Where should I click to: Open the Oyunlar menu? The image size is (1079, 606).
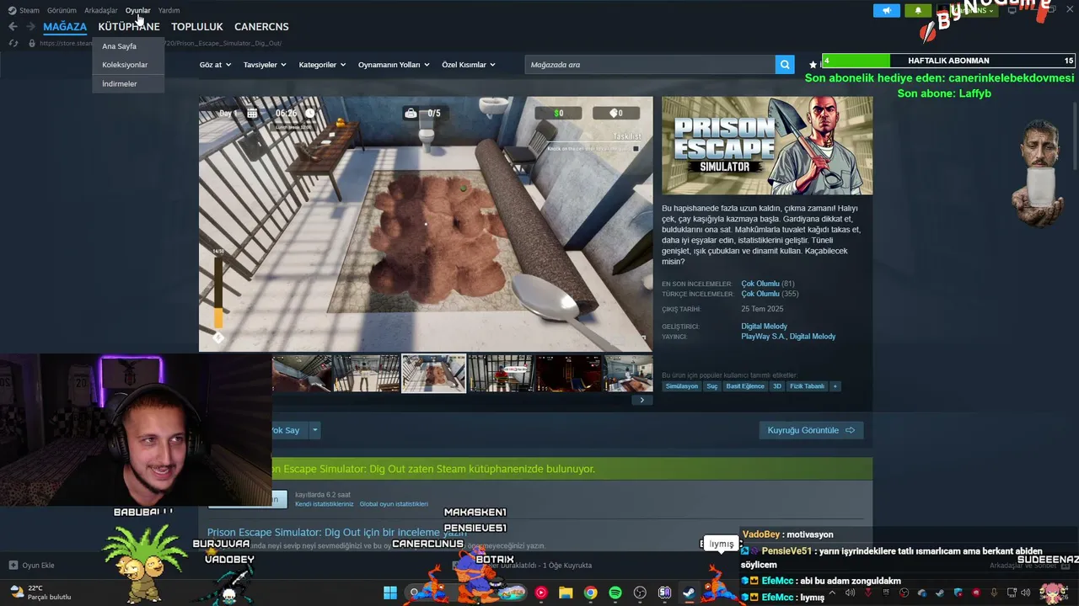[138, 10]
